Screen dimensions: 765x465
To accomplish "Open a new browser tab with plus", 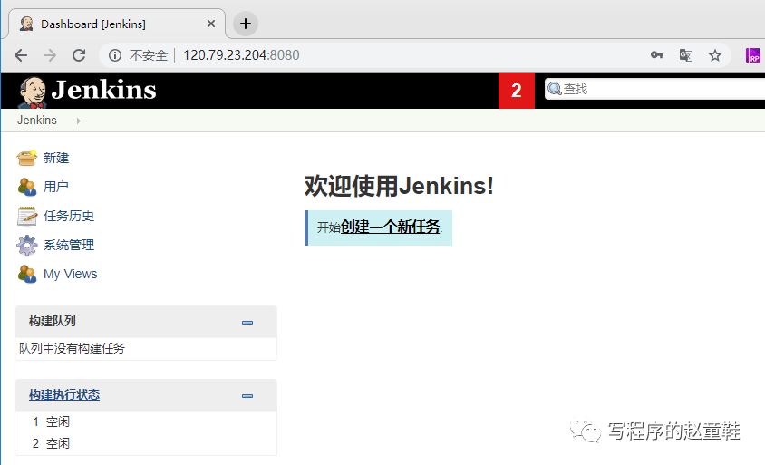I will [x=246, y=24].
